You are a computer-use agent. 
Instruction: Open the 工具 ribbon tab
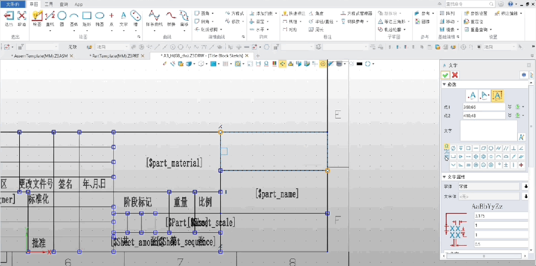click(x=49, y=4)
